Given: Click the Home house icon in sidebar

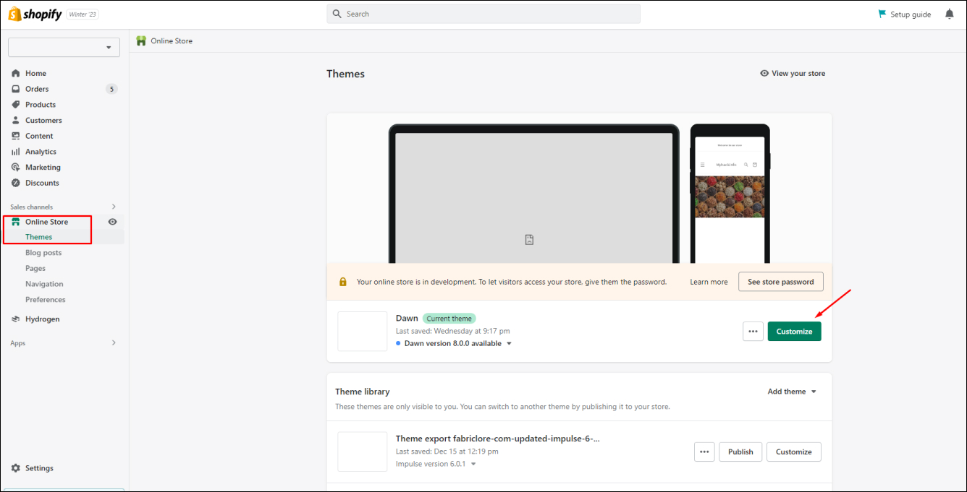Looking at the screenshot, I should [x=16, y=73].
